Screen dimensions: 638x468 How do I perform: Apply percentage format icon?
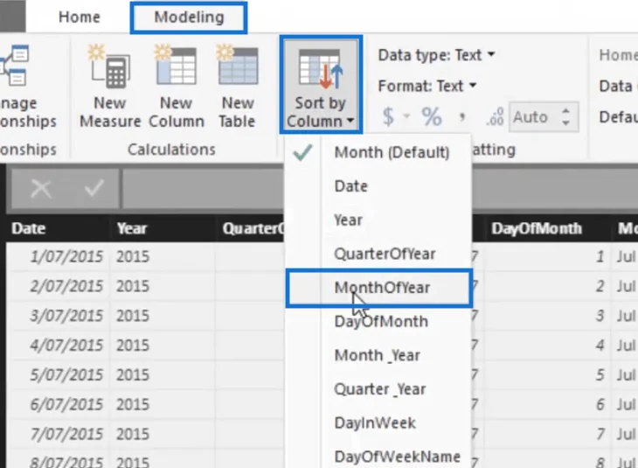coord(431,117)
